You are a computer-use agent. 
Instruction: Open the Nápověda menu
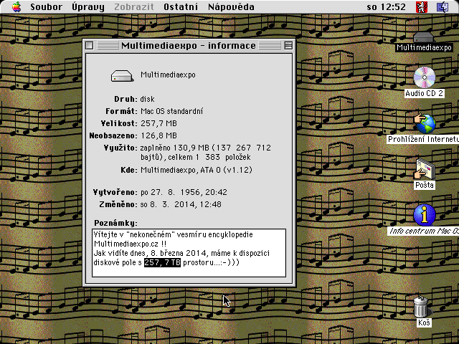(231, 6)
